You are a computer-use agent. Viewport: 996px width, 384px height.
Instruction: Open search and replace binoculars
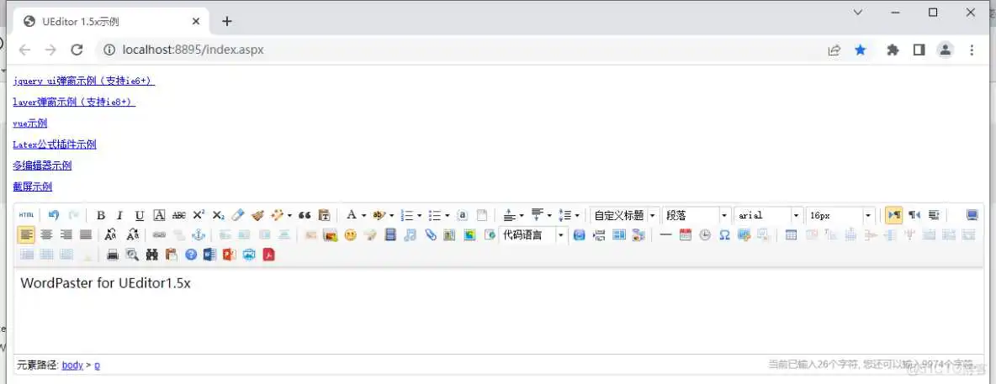pyautogui.click(x=151, y=255)
